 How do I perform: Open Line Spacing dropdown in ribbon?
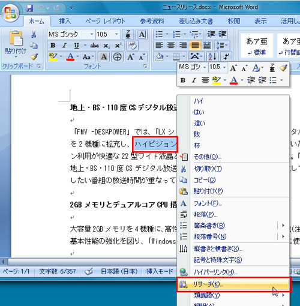coord(222,46)
